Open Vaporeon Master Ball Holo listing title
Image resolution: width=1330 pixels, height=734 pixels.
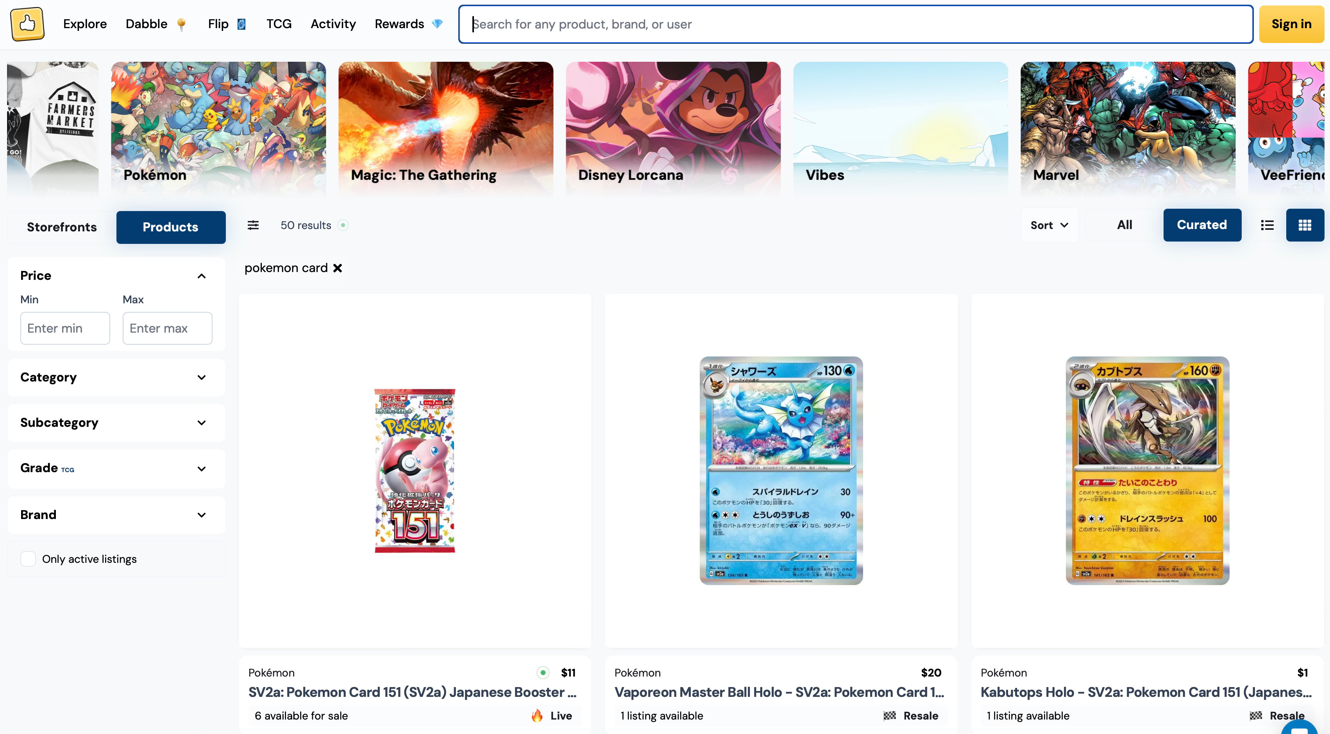[x=779, y=692]
